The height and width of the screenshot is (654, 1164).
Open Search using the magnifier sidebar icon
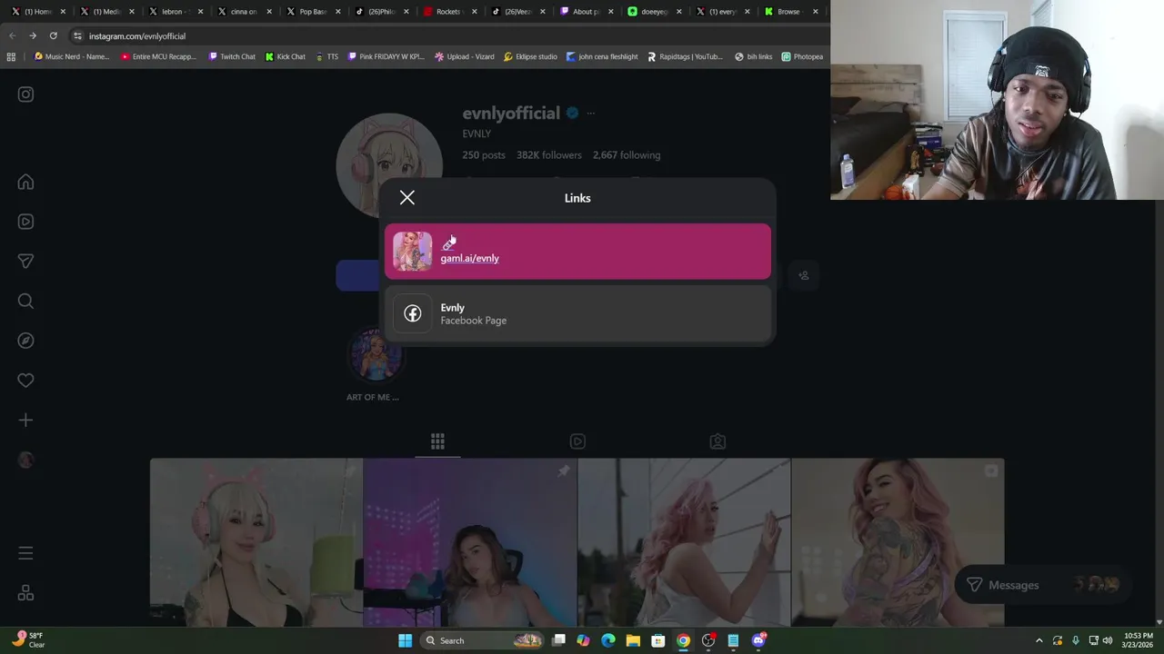pyautogui.click(x=25, y=301)
